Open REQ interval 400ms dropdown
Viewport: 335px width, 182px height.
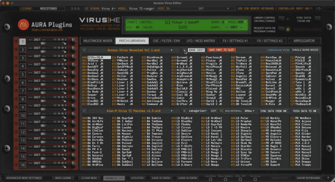tap(249, 111)
